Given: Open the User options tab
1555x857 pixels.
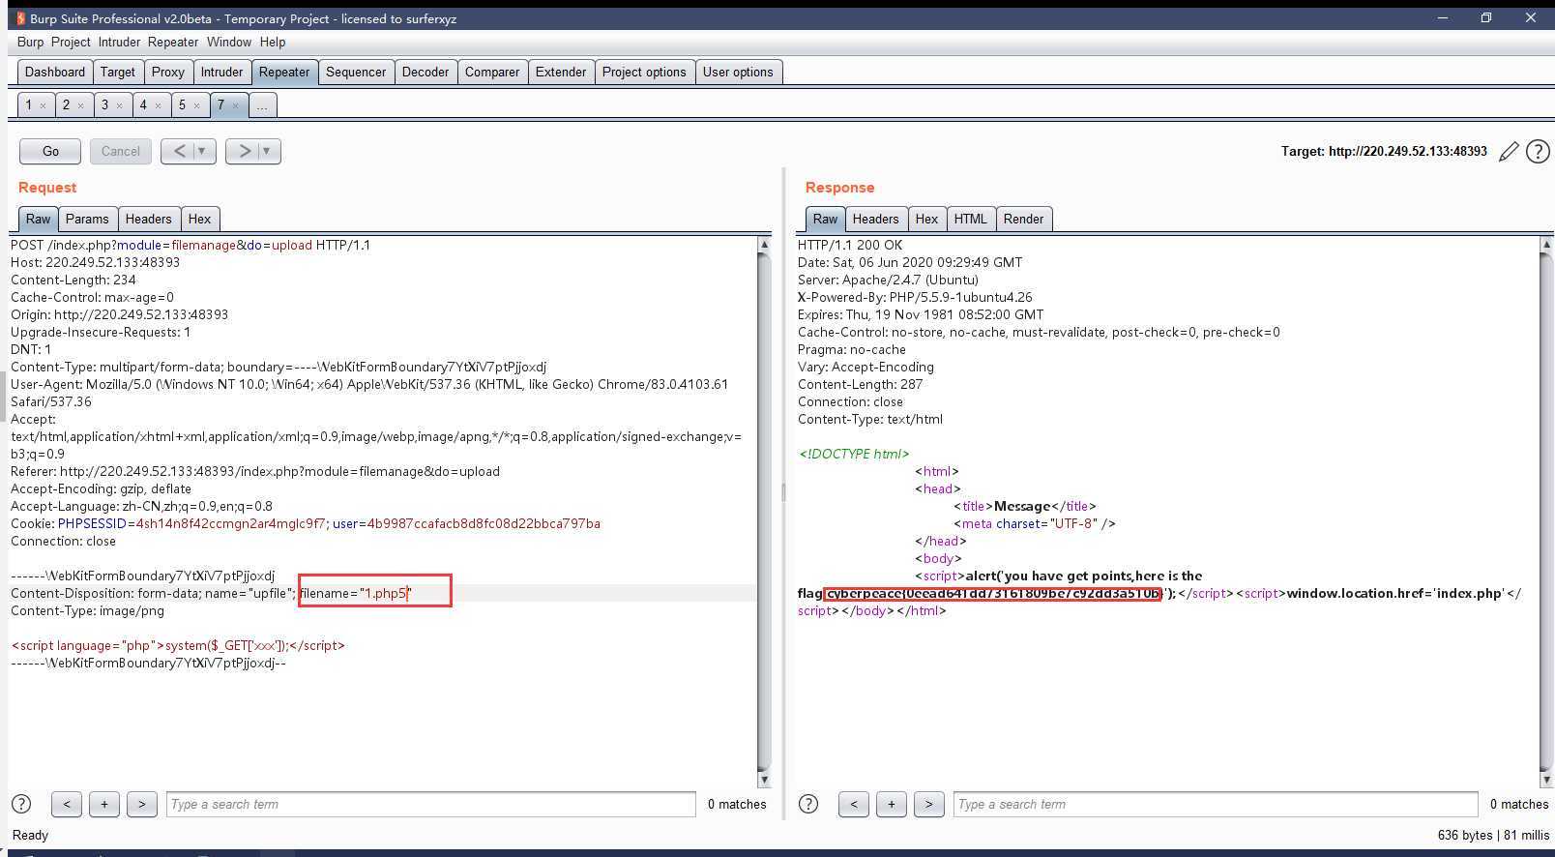Looking at the screenshot, I should [x=738, y=72].
